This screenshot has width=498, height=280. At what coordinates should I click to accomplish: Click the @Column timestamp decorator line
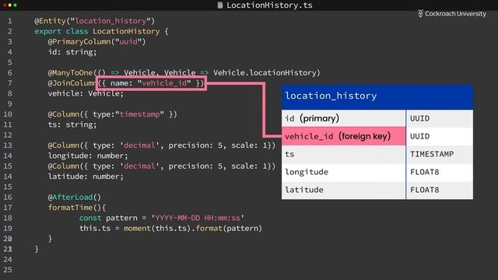point(112,114)
